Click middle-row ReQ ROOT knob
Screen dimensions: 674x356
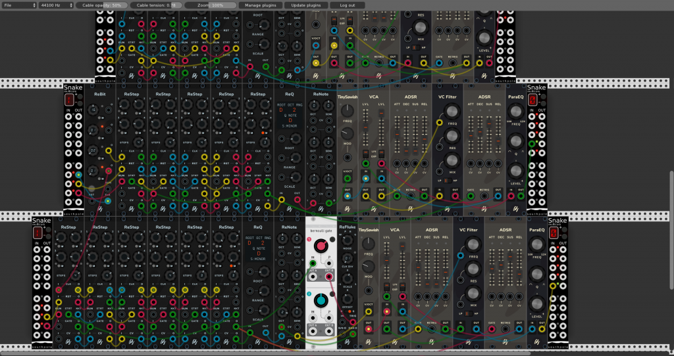[x=295, y=139]
